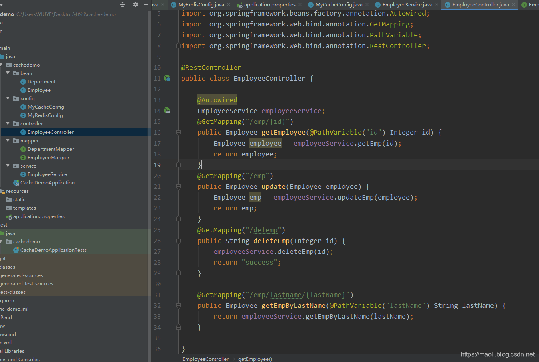Click line number 19 in gutter
This screenshot has width=539, height=362.
pos(157,165)
